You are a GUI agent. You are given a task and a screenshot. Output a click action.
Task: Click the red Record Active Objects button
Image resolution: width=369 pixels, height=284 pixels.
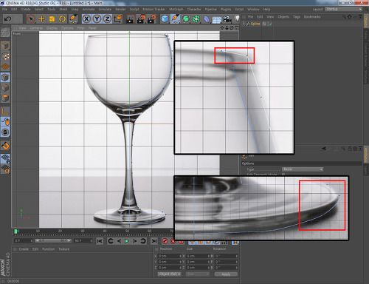pyautogui.click(x=165, y=241)
